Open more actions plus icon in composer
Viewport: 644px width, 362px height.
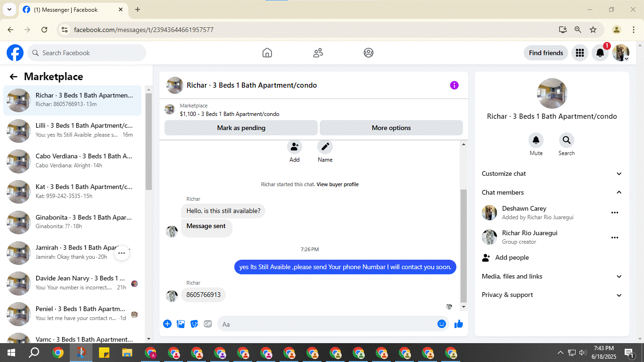(167, 324)
